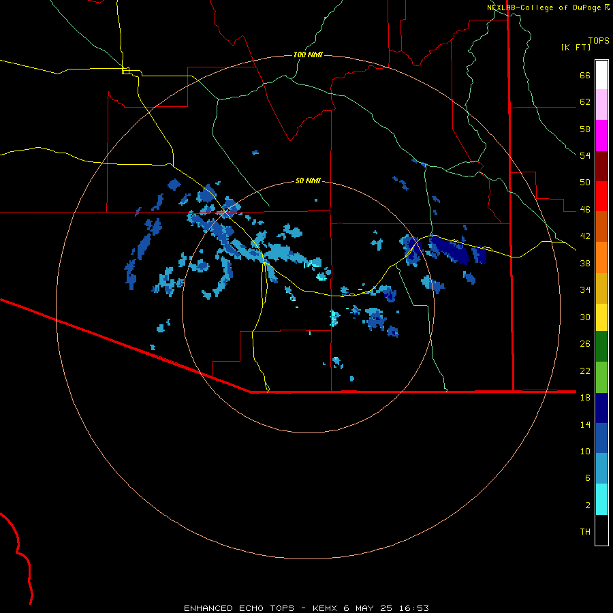Click legend value 30
The width and height of the screenshot is (613, 613).
(585, 317)
